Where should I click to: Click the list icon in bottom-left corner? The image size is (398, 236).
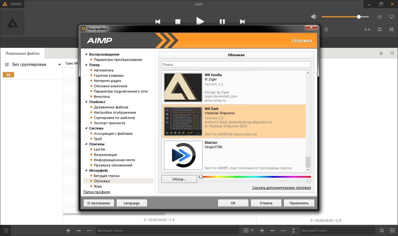[x=6, y=230]
